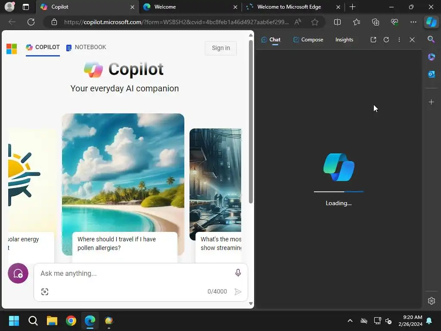Open Windows taskbar search

(33, 321)
